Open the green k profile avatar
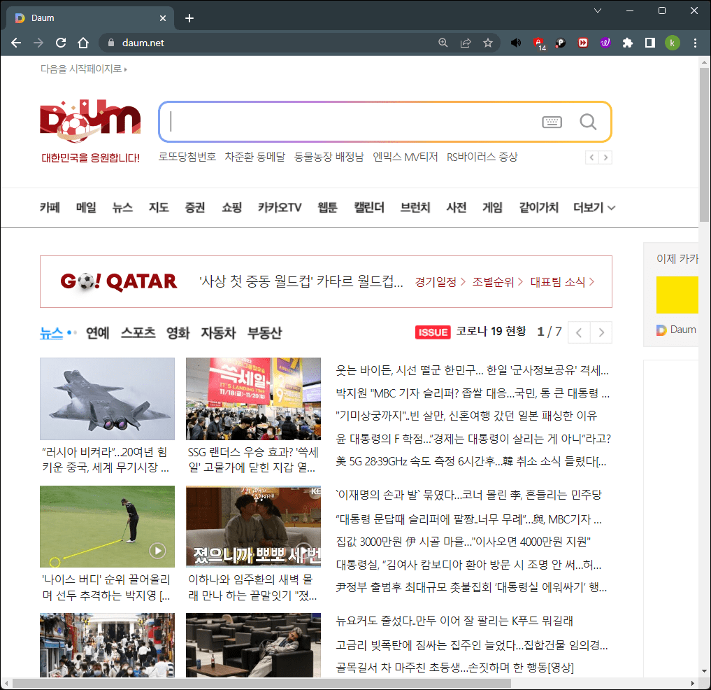The width and height of the screenshot is (711, 690). tap(672, 43)
